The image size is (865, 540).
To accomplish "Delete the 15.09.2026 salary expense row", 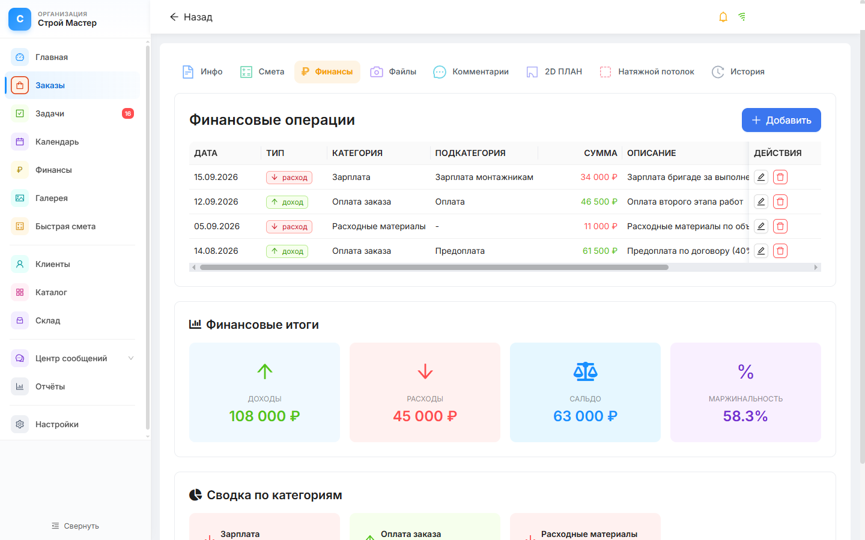I will pyautogui.click(x=780, y=177).
